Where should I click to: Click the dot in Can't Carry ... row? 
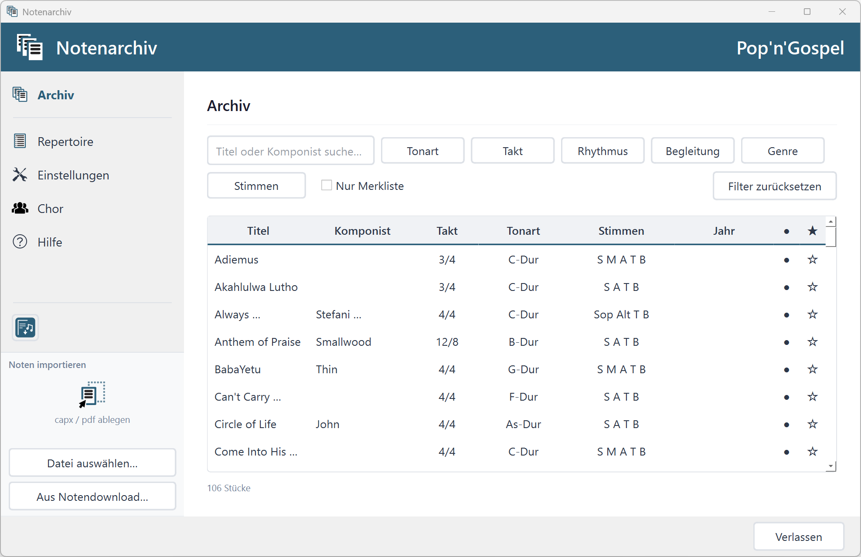point(786,397)
